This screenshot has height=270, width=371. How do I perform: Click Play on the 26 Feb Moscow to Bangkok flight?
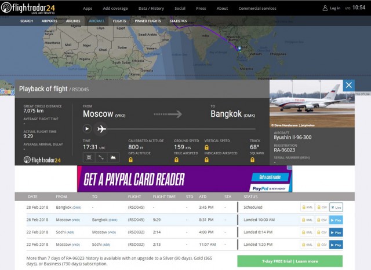(x=336, y=220)
